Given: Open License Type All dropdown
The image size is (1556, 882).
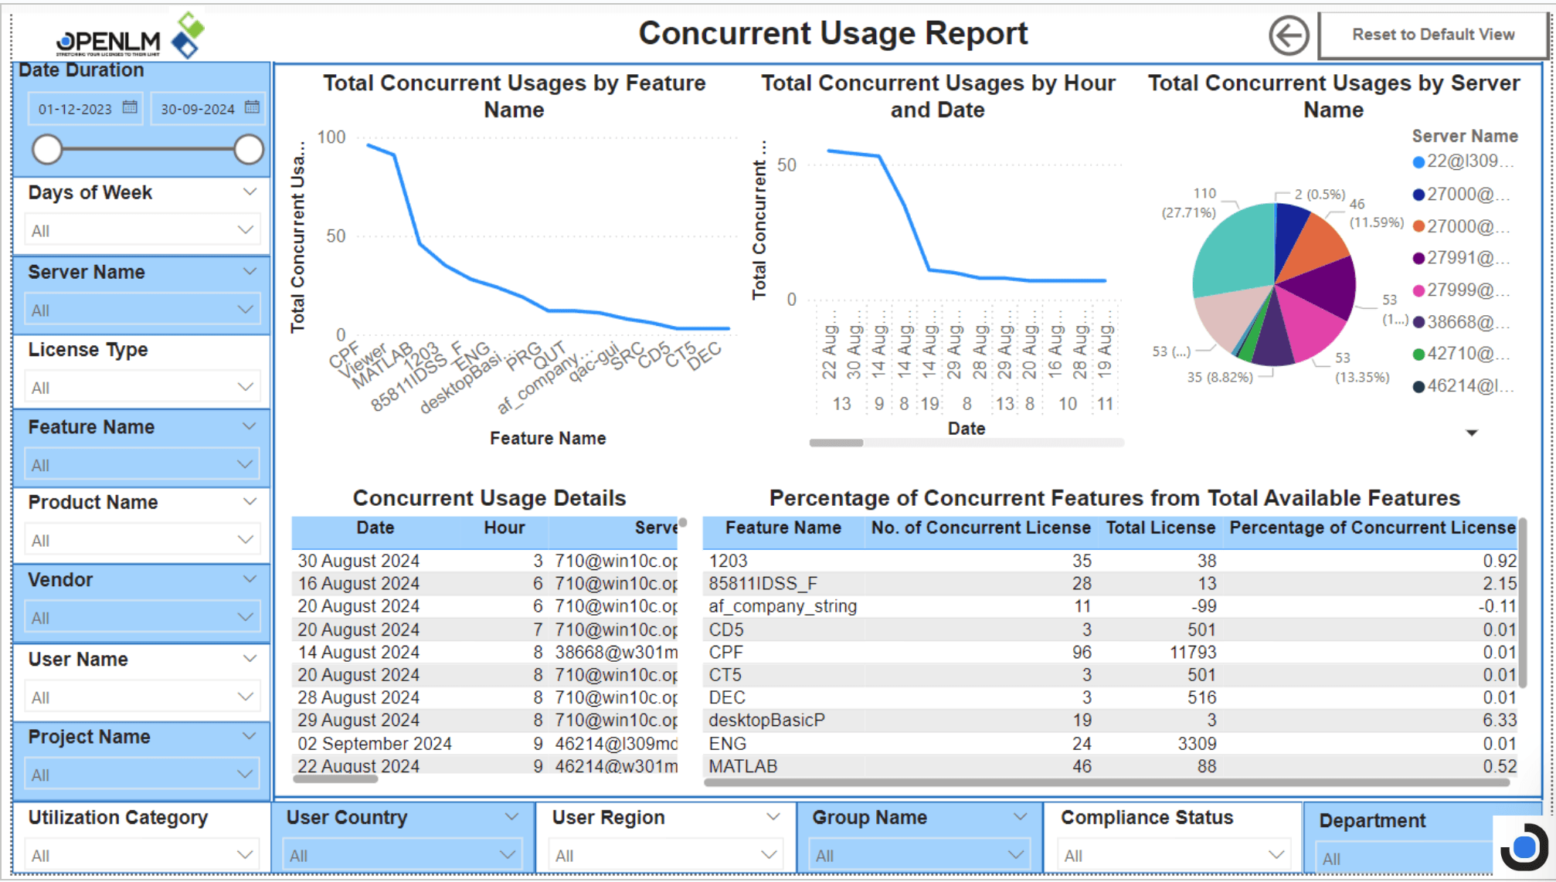Looking at the screenshot, I should (142, 387).
